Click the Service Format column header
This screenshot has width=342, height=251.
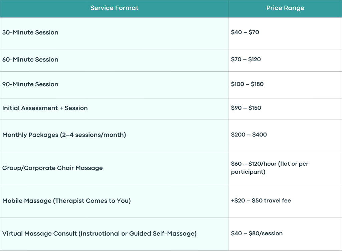coord(114,8)
